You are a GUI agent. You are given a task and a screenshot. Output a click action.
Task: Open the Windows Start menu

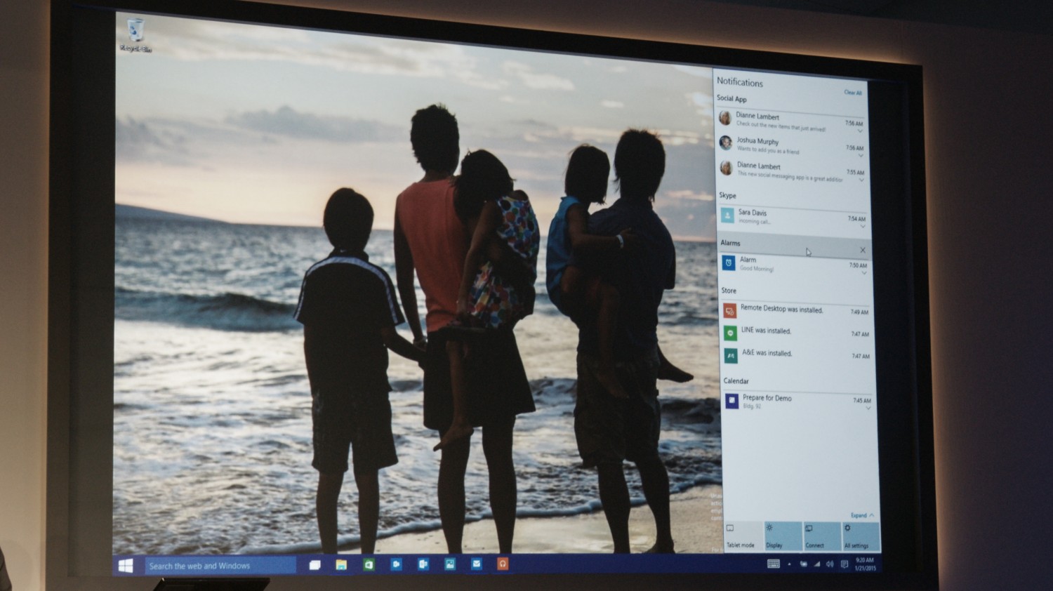[126, 566]
